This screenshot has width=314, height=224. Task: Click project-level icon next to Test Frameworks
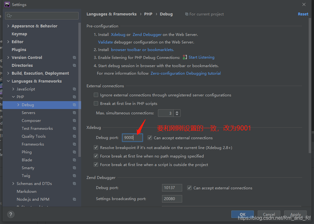click(75, 128)
